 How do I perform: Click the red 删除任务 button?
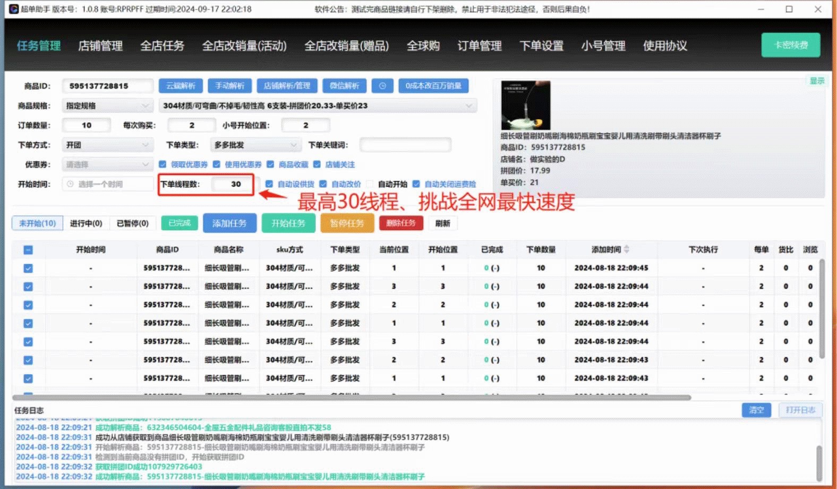pos(401,223)
